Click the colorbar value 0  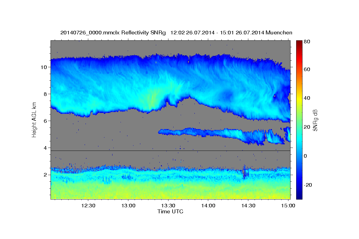pyautogui.click(x=305, y=156)
